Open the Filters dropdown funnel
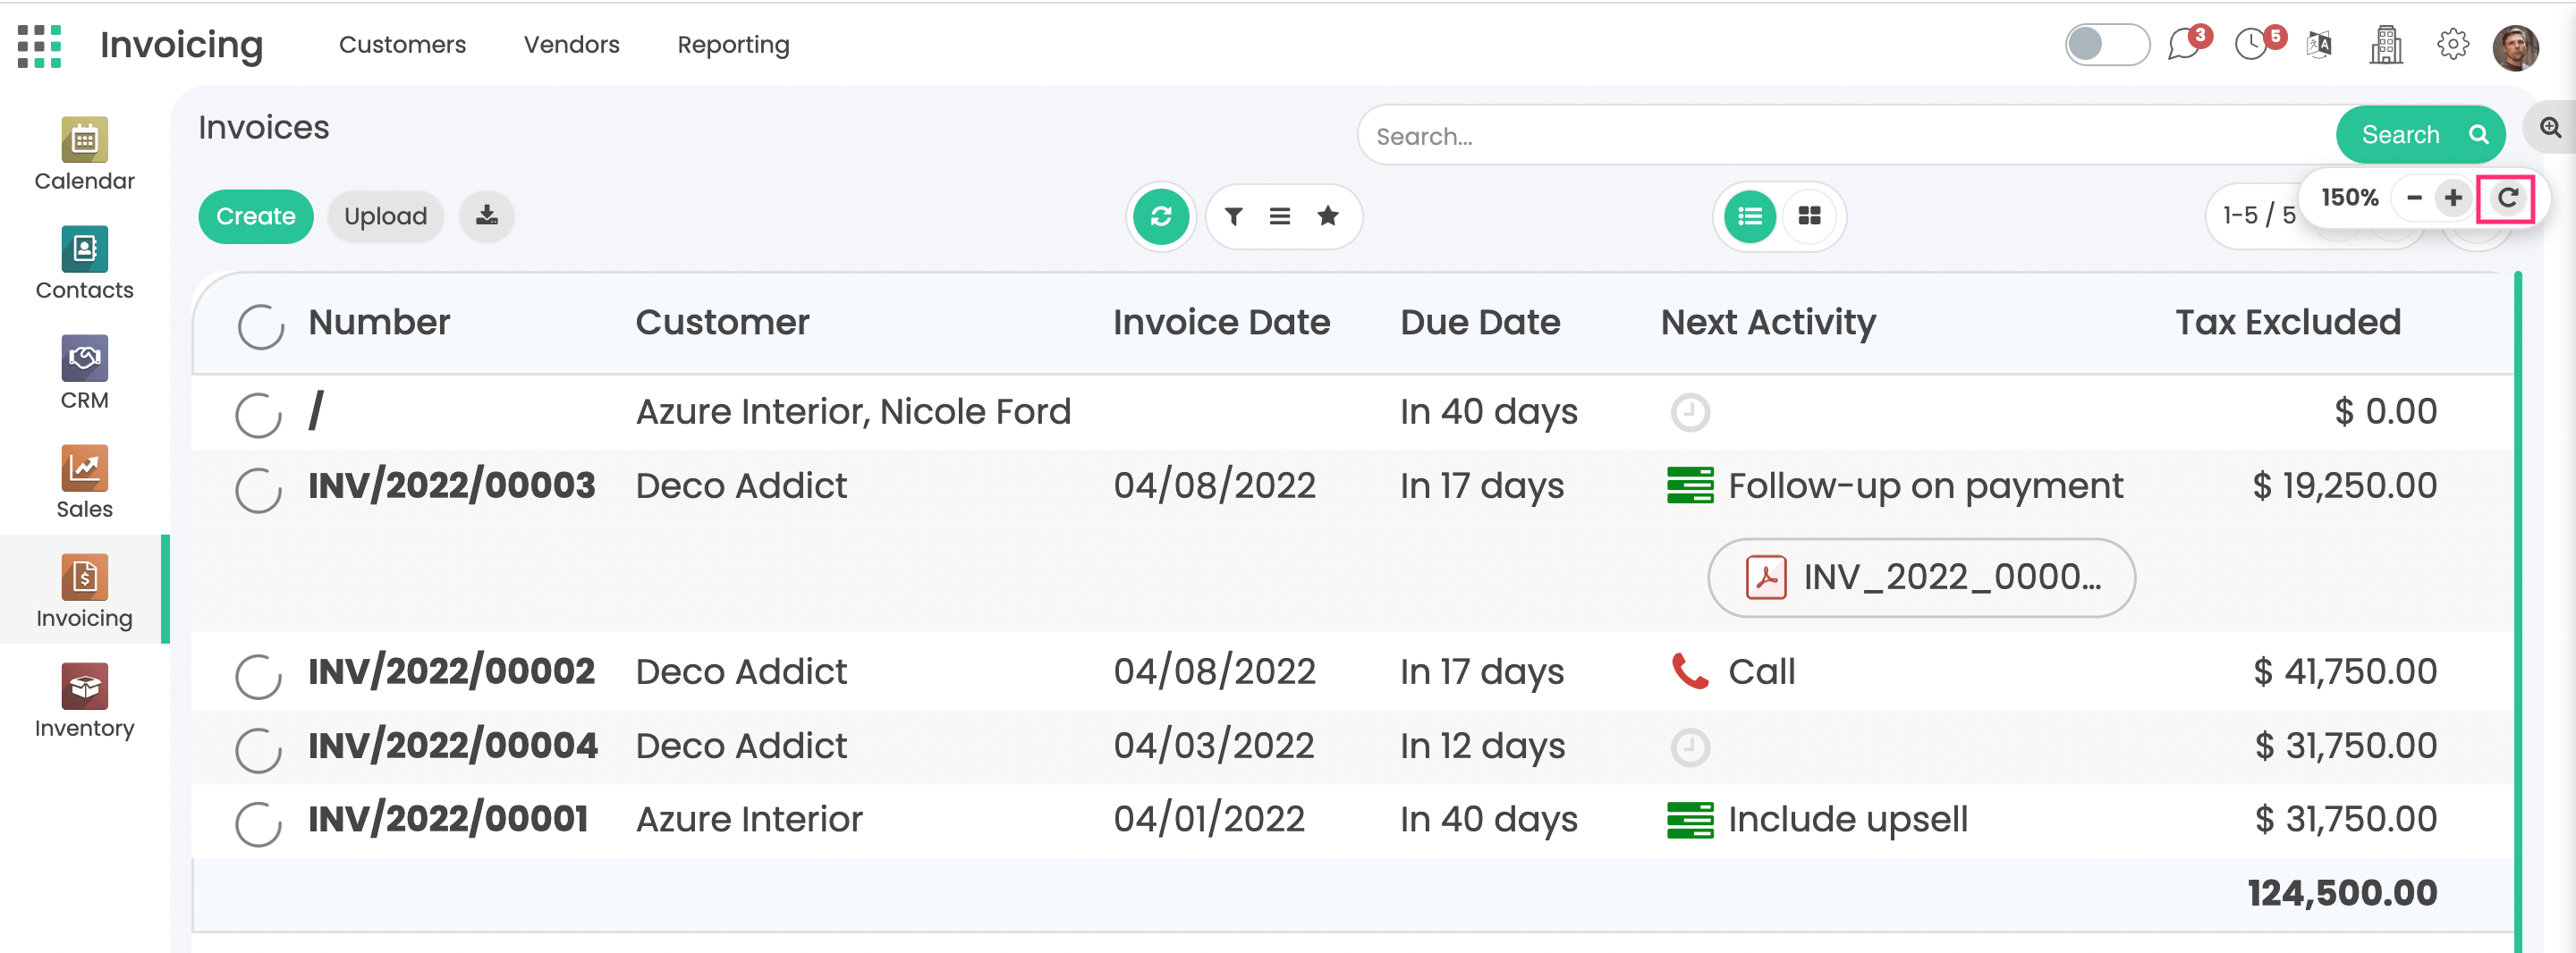 tap(1233, 216)
